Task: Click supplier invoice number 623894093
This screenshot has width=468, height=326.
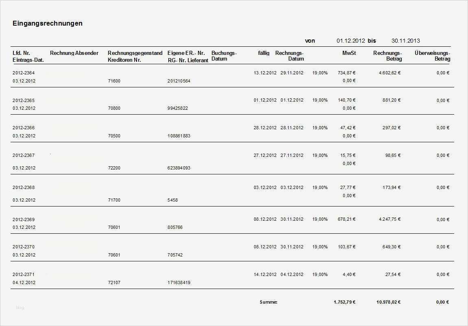Action: (x=178, y=168)
